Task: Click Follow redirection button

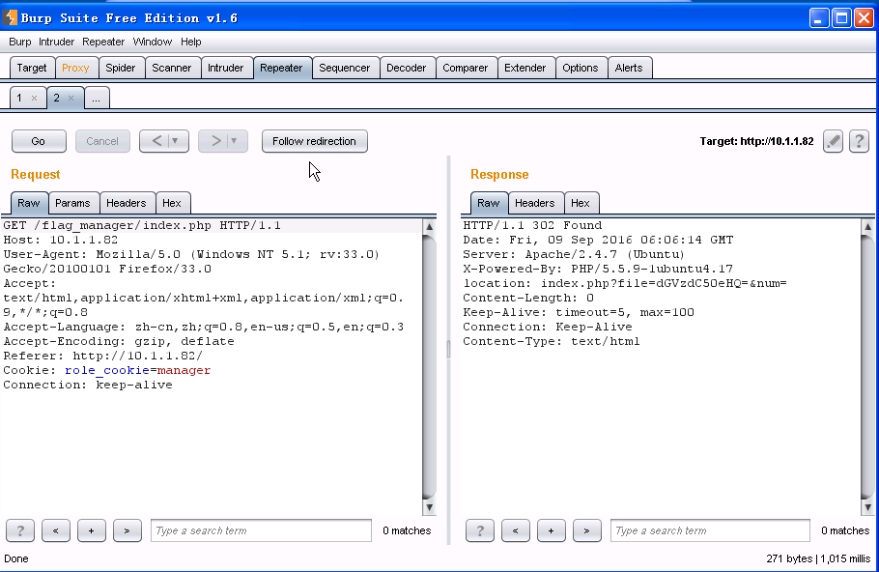Action: click(x=315, y=141)
